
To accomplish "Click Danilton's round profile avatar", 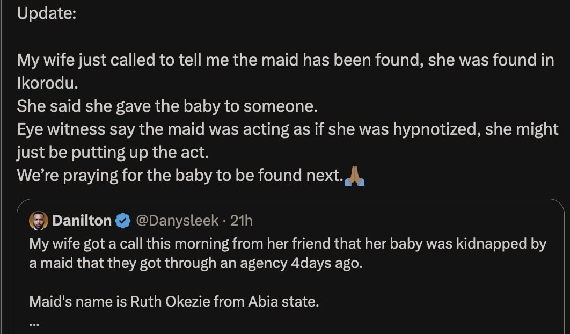I will (x=39, y=220).
